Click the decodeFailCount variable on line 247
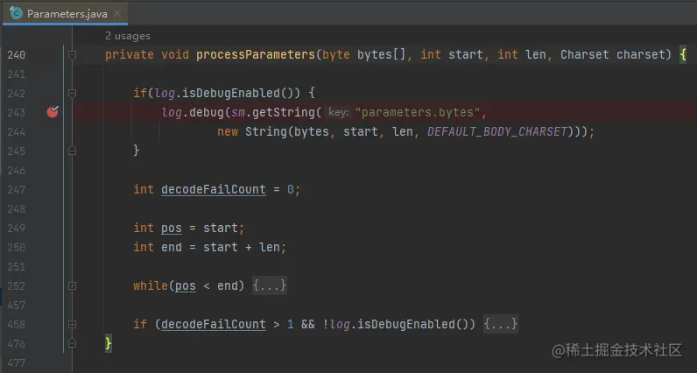697x373 pixels. [x=214, y=189]
